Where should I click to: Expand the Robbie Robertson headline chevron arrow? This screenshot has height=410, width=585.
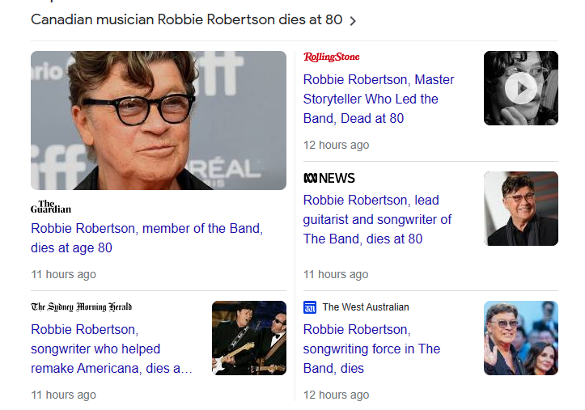(353, 20)
